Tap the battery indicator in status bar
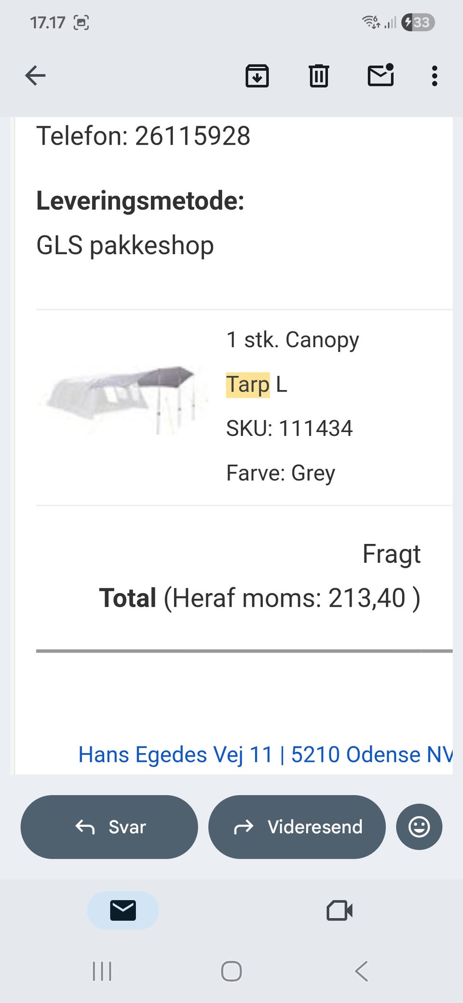Screen dimensions: 463x1003 418,22
